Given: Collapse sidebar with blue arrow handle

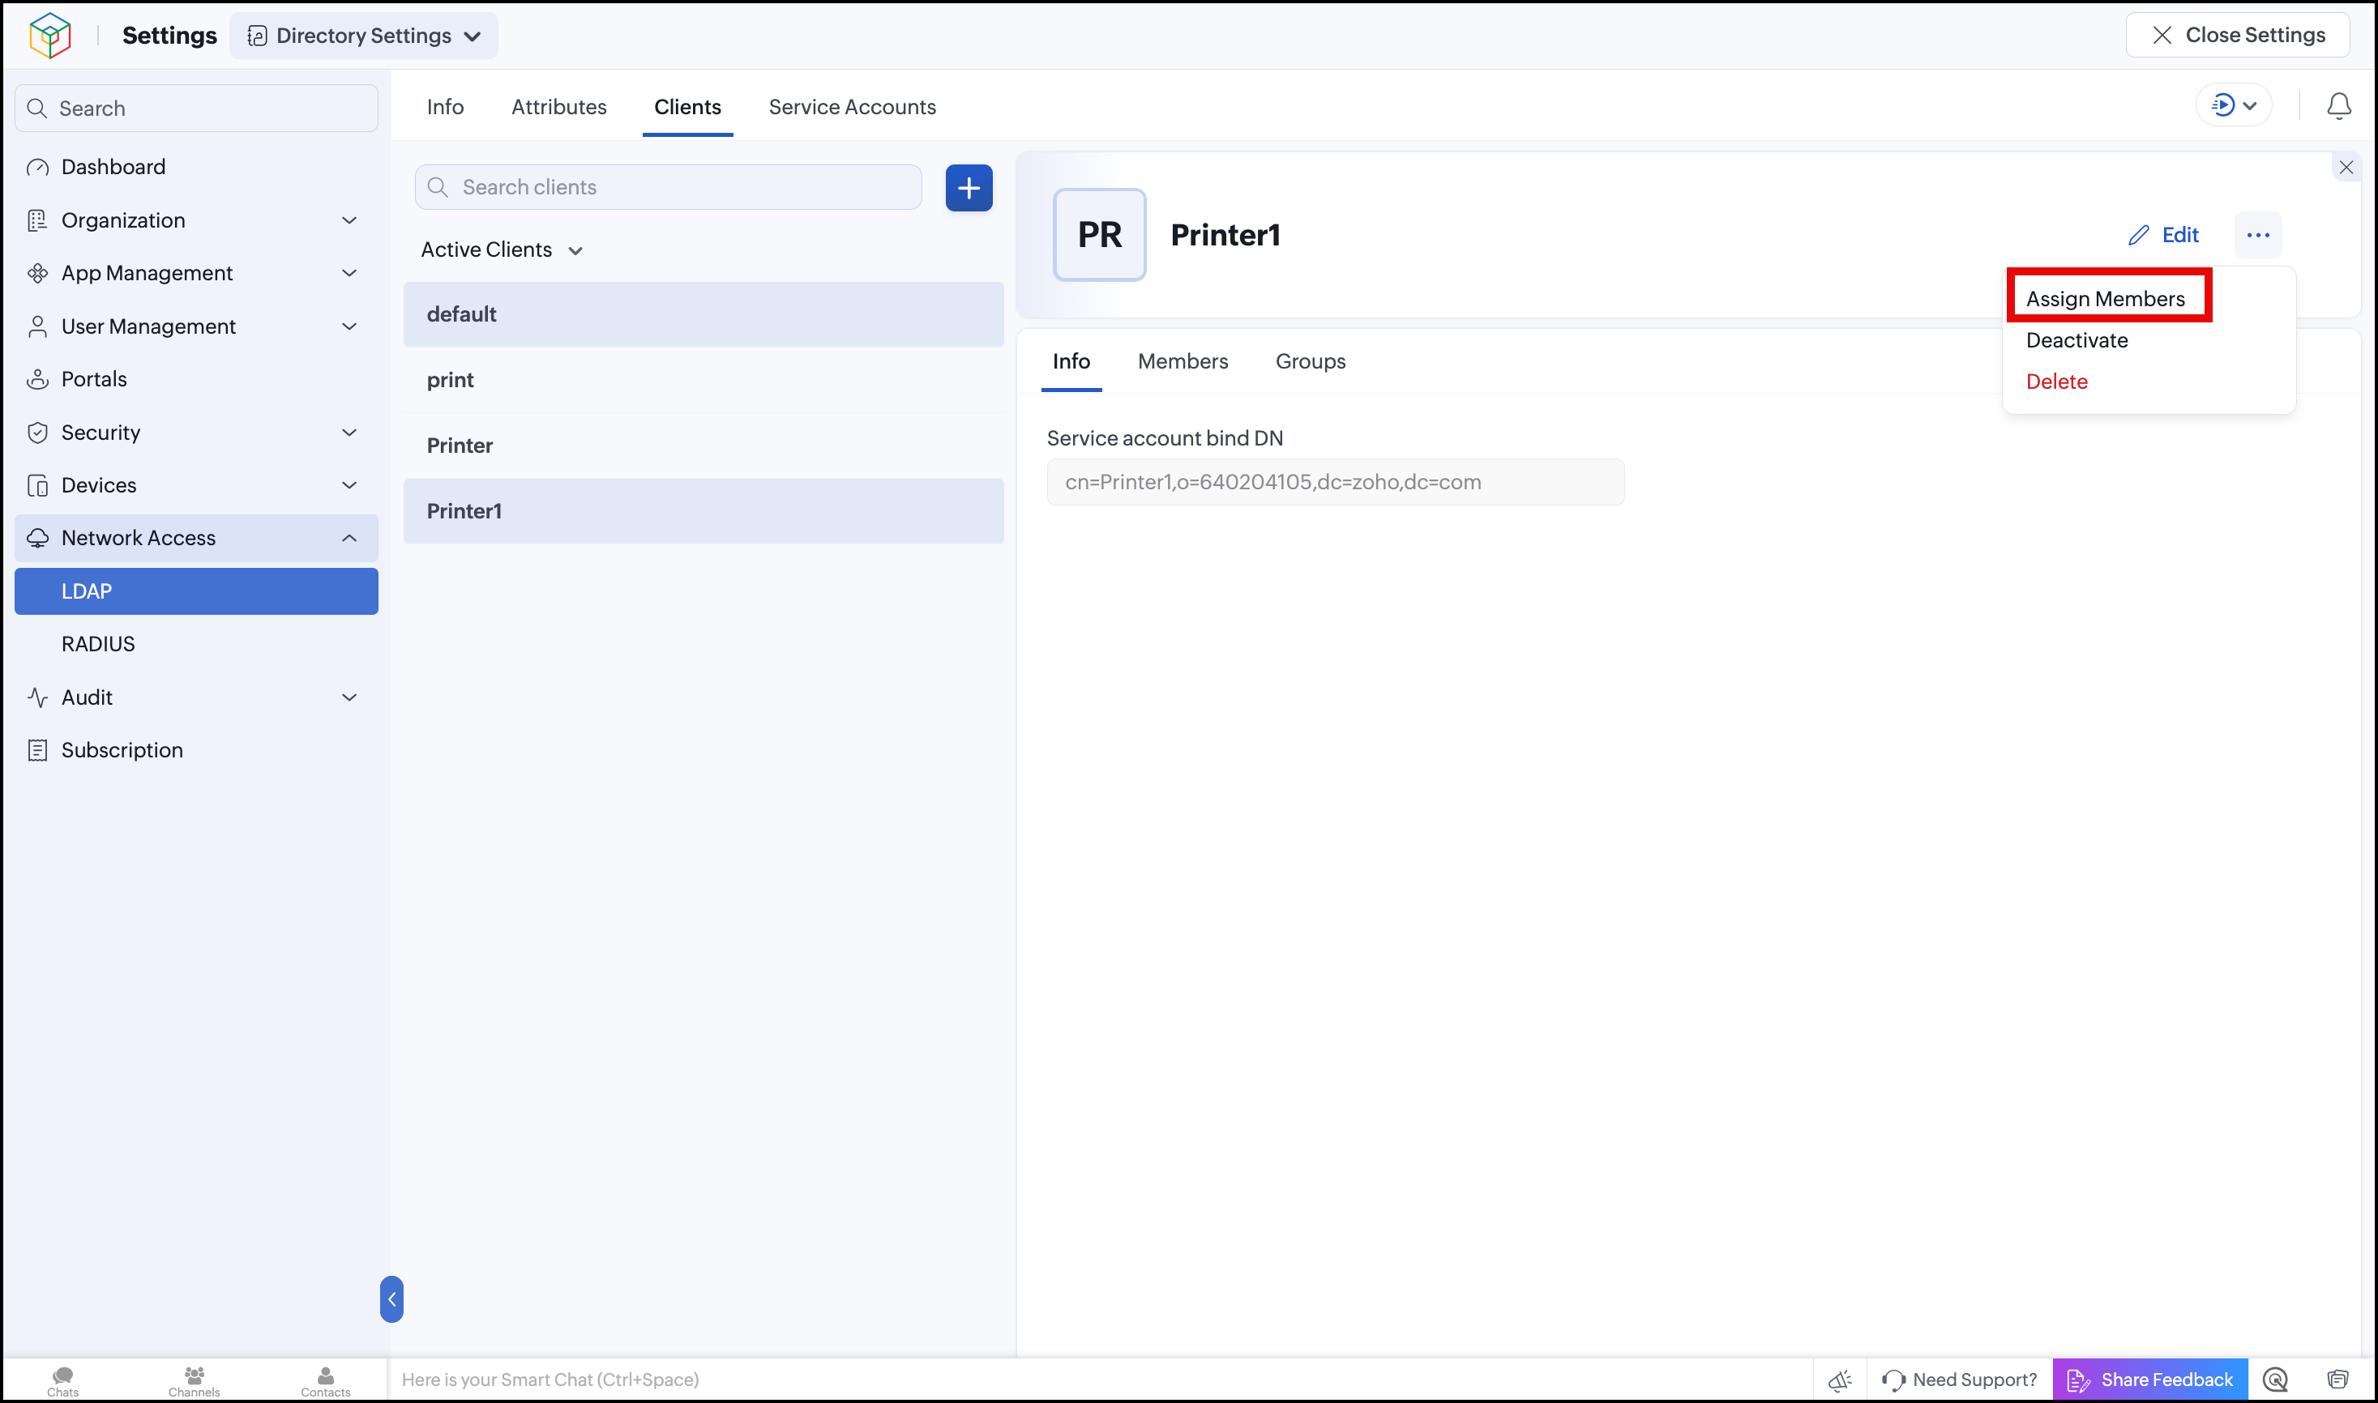Looking at the screenshot, I should [391, 1299].
